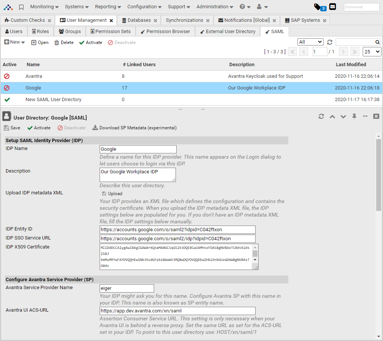Pin the User Directory detail panel
The height and width of the screenshot is (341, 383).
[x=354, y=117]
